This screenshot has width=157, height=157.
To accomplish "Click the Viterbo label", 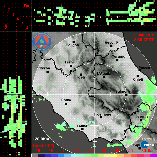I will pos(44,68).
